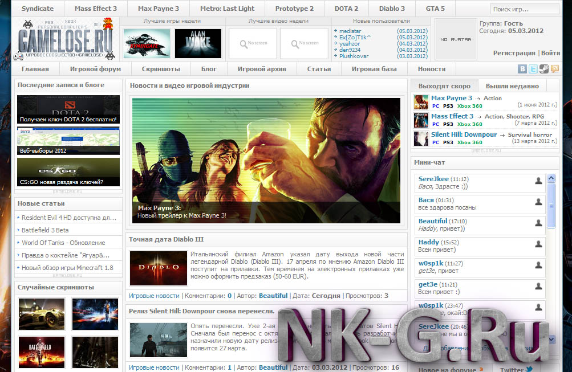572x372 pixels.
Task: Select Prototype 2 in top game bar
Action: (294, 9)
